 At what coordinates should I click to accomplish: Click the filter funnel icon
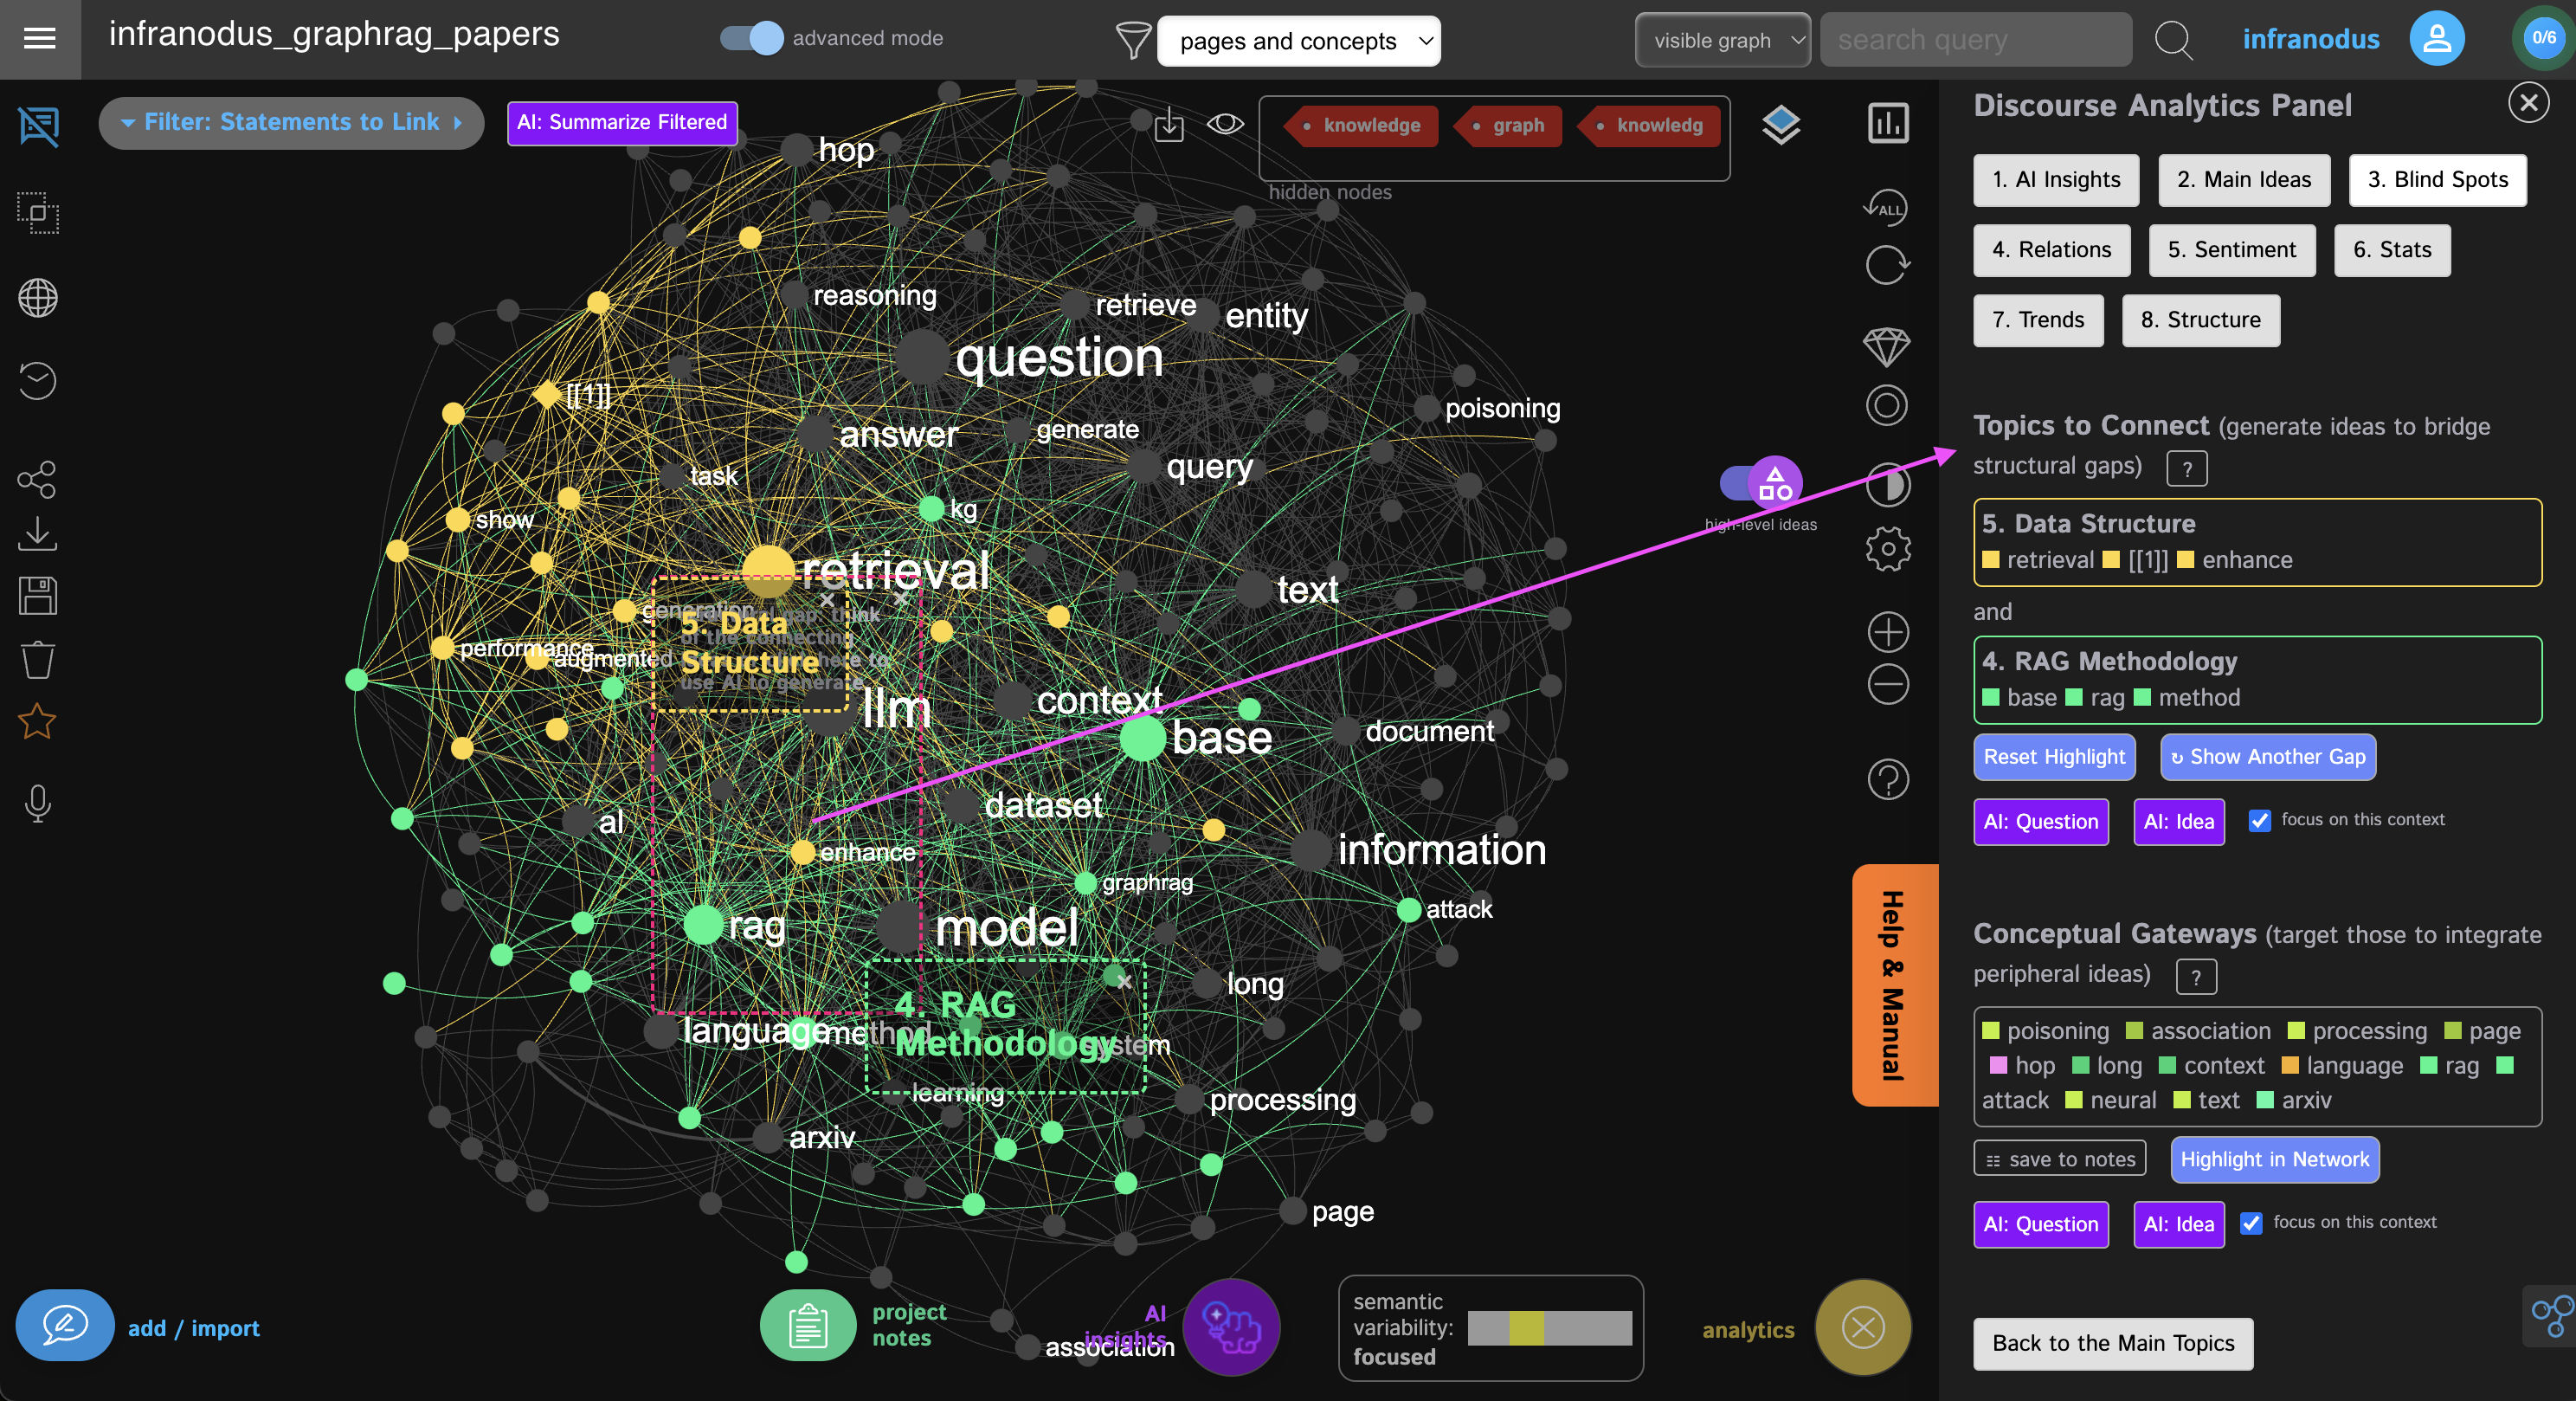(1132, 41)
